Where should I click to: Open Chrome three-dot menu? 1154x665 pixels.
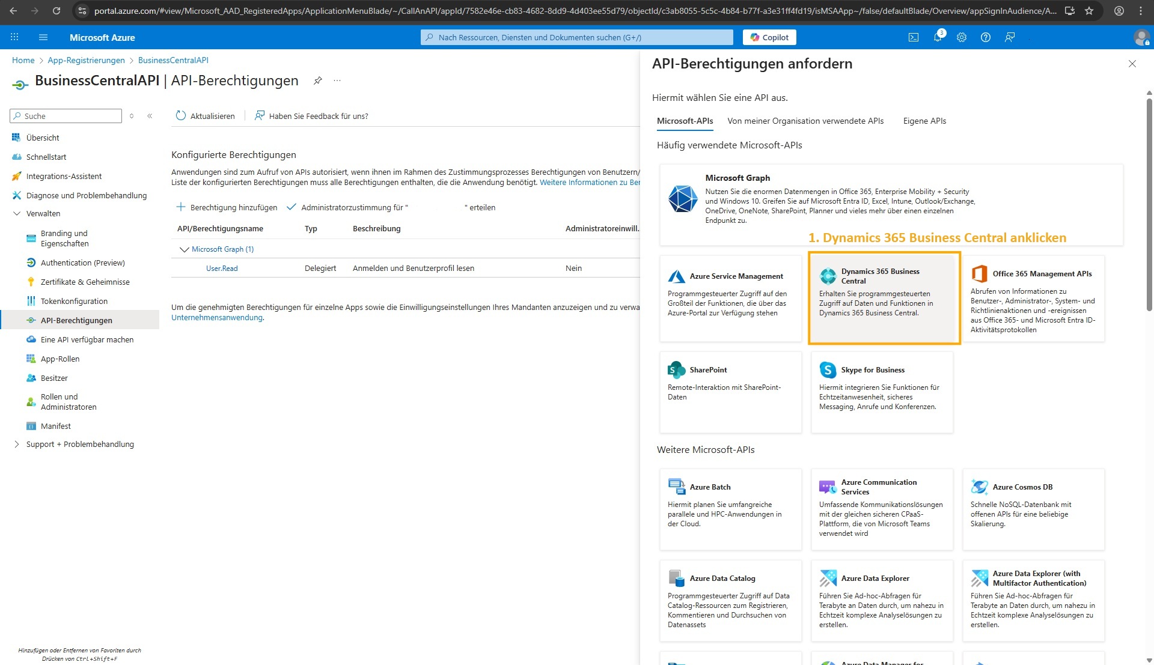click(x=1141, y=11)
